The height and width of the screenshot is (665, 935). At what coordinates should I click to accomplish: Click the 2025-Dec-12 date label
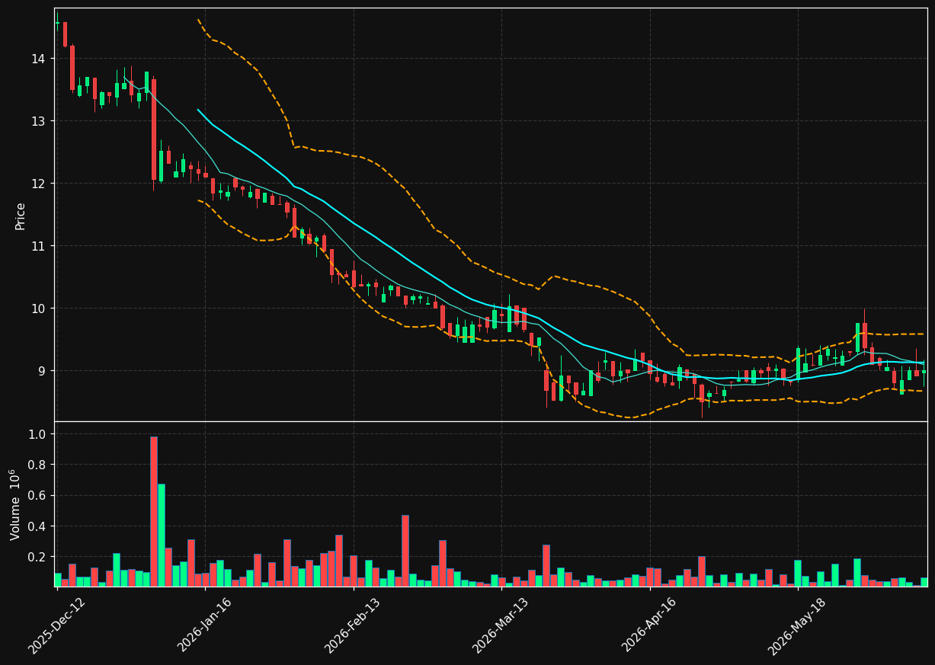pos(57,625)
